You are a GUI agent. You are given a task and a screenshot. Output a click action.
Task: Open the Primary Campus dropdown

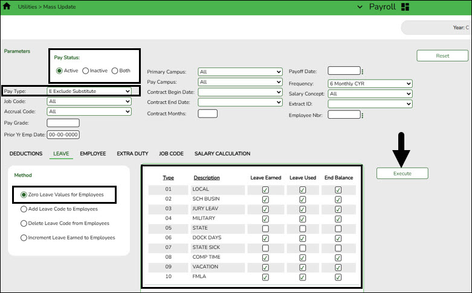coord(240,72)
